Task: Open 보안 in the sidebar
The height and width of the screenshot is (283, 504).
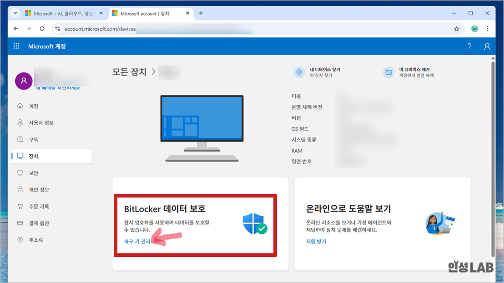Action: pyautogui.click(x=52, y=173)
